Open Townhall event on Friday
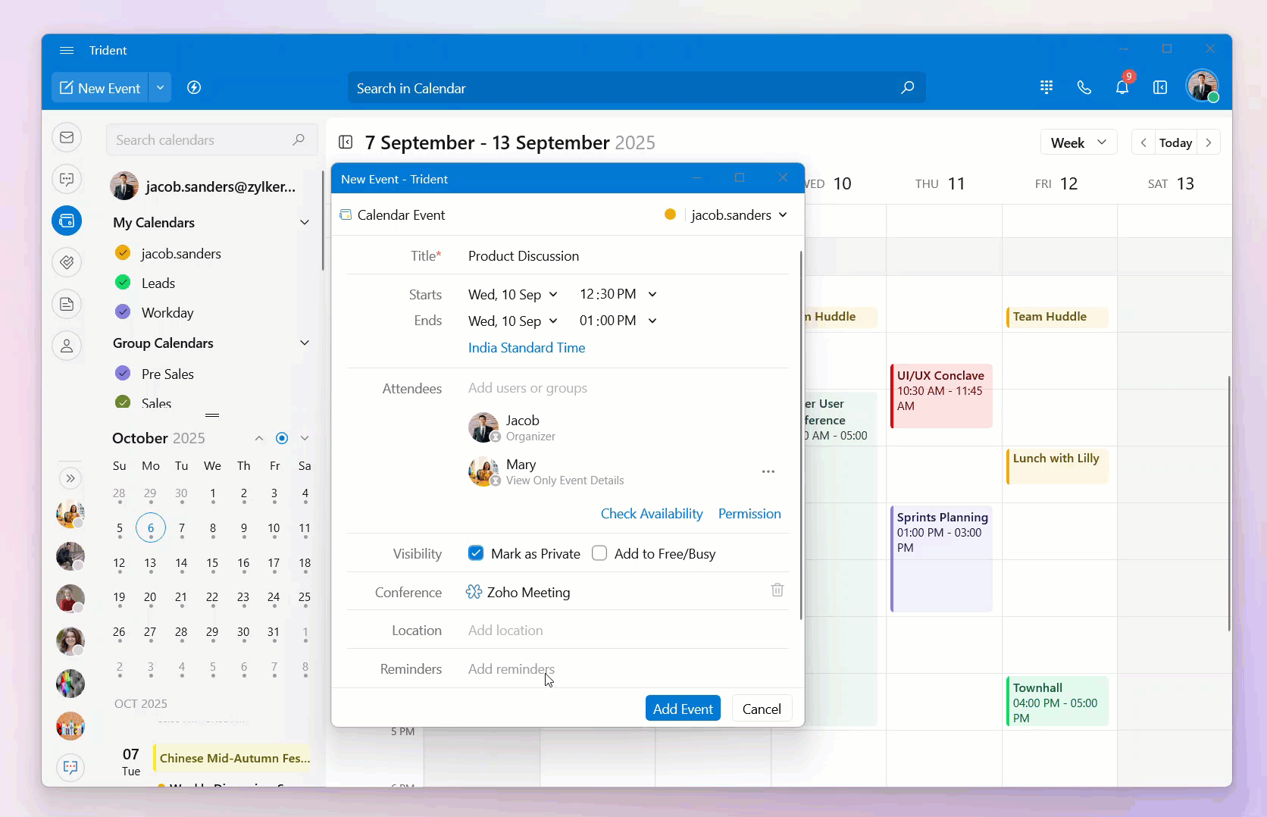Image resolution: width=1267 pixels, height=817 pixels. (x=1057, y=701)
